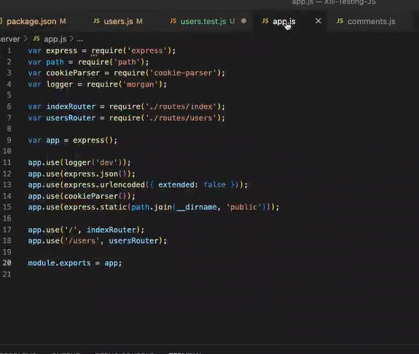Click M status on package.json tab
Screen dimensions: 419x354
tap(63, 21)
